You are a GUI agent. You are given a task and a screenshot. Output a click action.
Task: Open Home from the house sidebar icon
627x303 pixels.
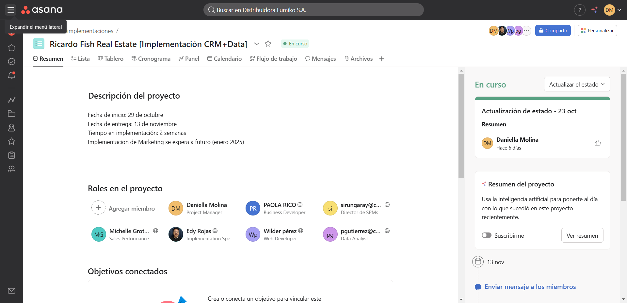(x=11, y=48)
